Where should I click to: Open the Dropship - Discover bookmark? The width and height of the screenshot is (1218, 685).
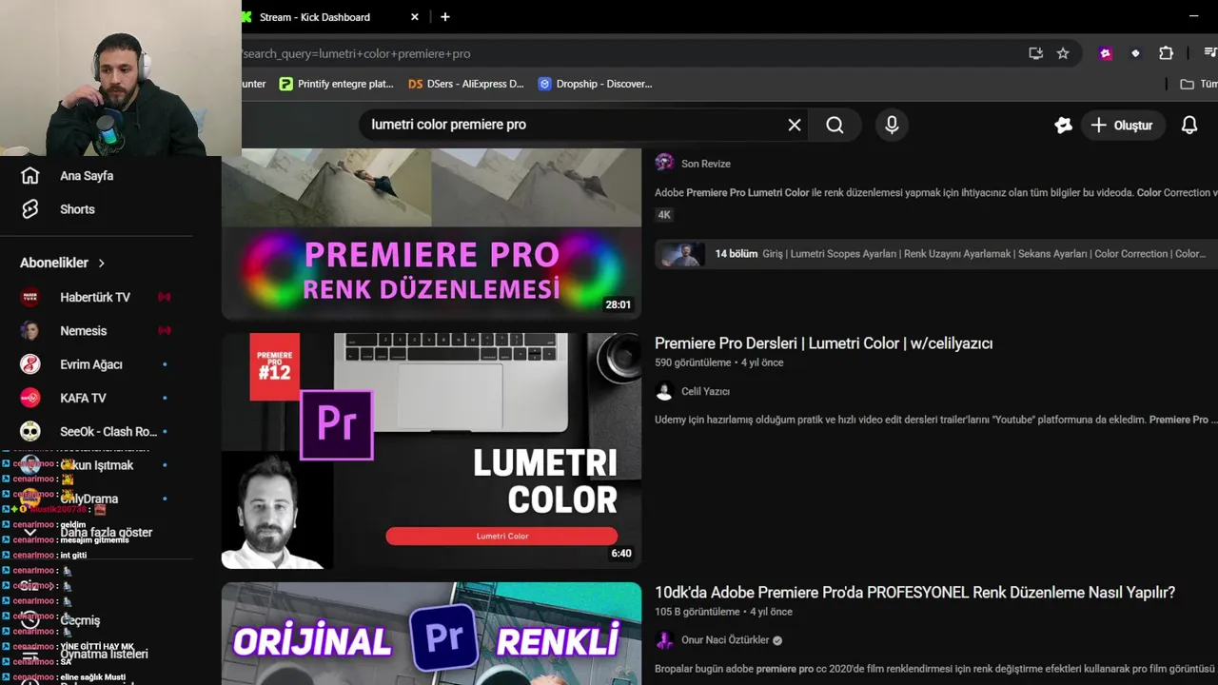click(596, 84)
